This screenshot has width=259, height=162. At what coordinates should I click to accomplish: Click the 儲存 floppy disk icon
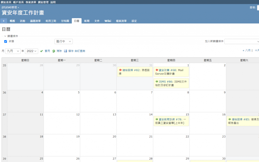66,51
